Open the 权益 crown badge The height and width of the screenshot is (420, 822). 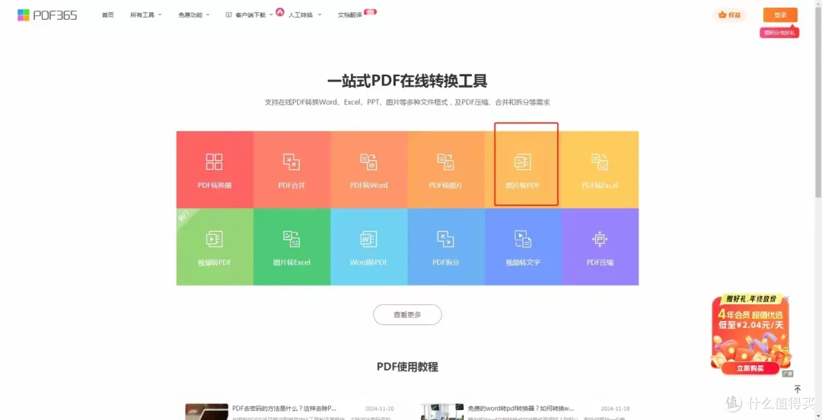click(729, 15)
